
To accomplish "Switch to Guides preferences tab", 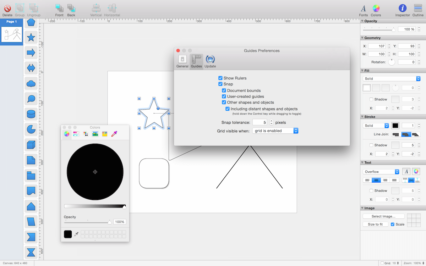I will point(196,62).
